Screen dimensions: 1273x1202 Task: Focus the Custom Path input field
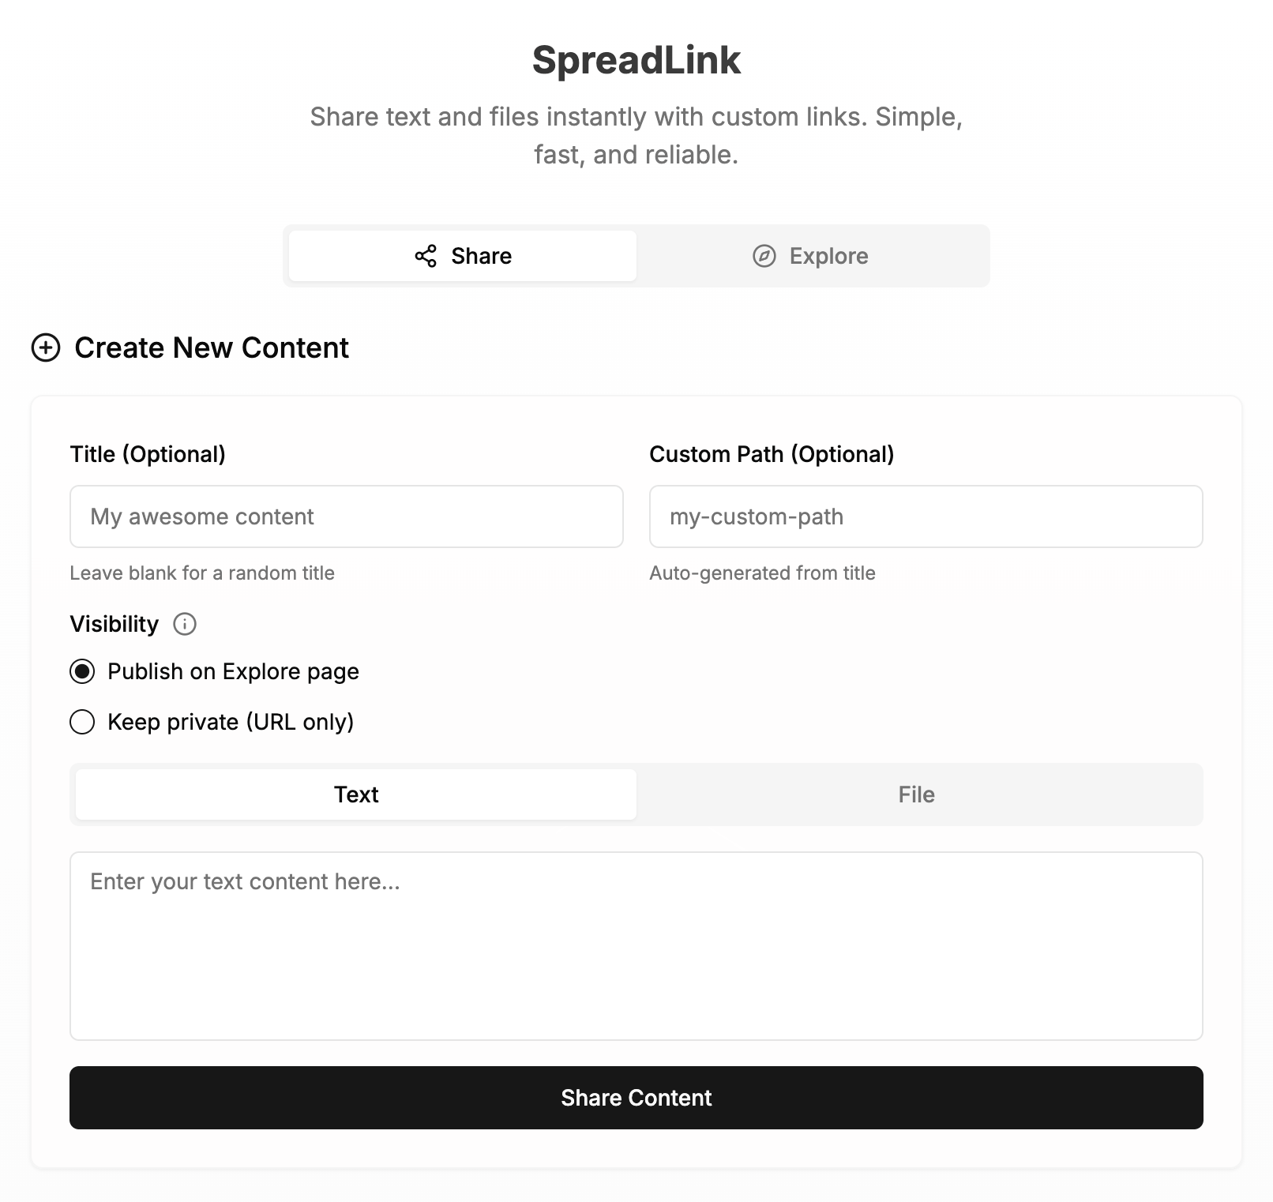pyautogui.click(x=926, y=516)
